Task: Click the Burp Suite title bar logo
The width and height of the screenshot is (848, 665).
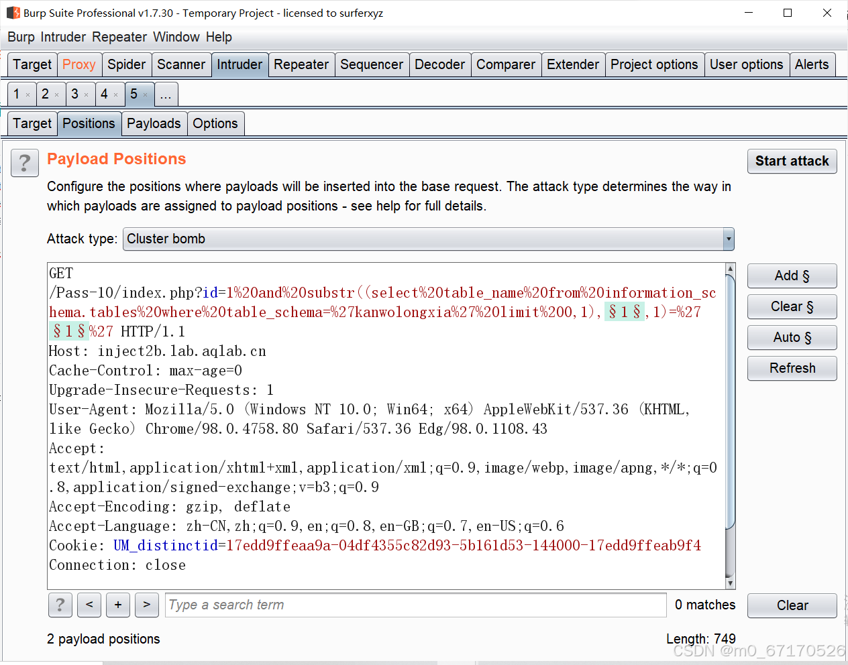Action: pos(13,13)
